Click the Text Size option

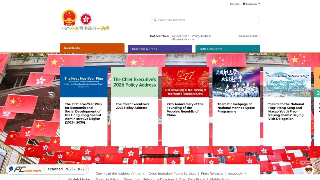tap(234, 4)
